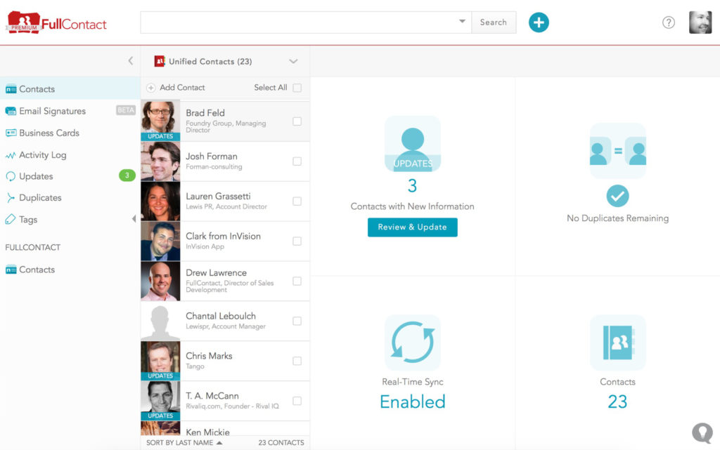
Task: Open the Contacts link under FULLCONTACT heading
Action: [x=37, y=270]
